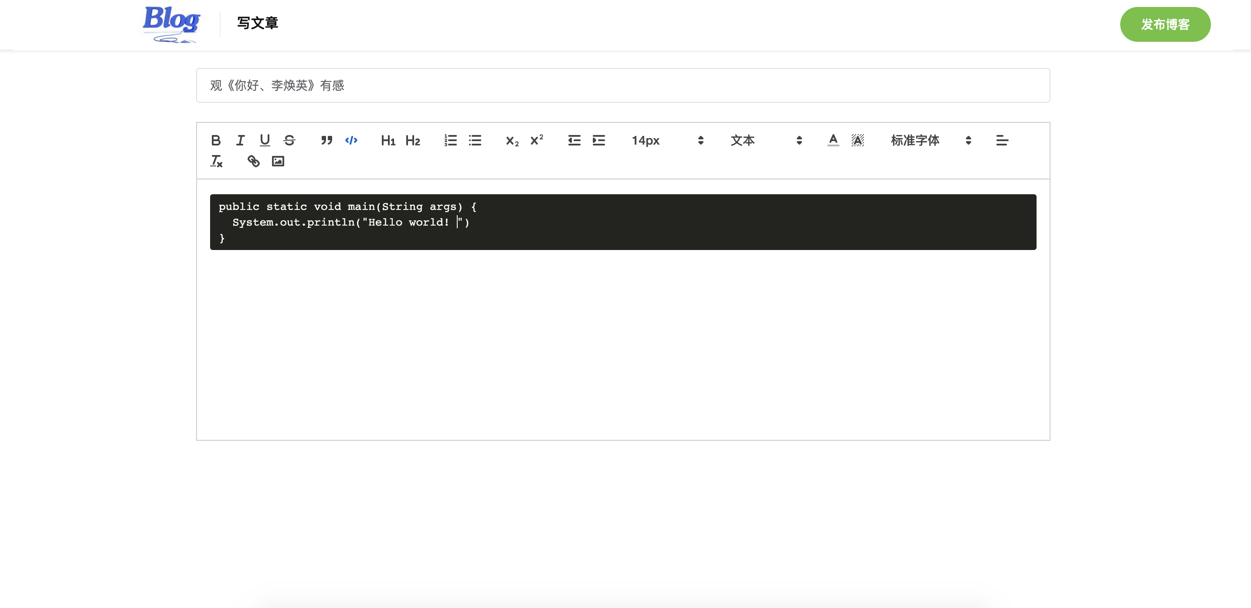The width and height of the screenshot is (1251, 608).
Task: Select the 写文章 header item
Action: [x=257, y=23]
